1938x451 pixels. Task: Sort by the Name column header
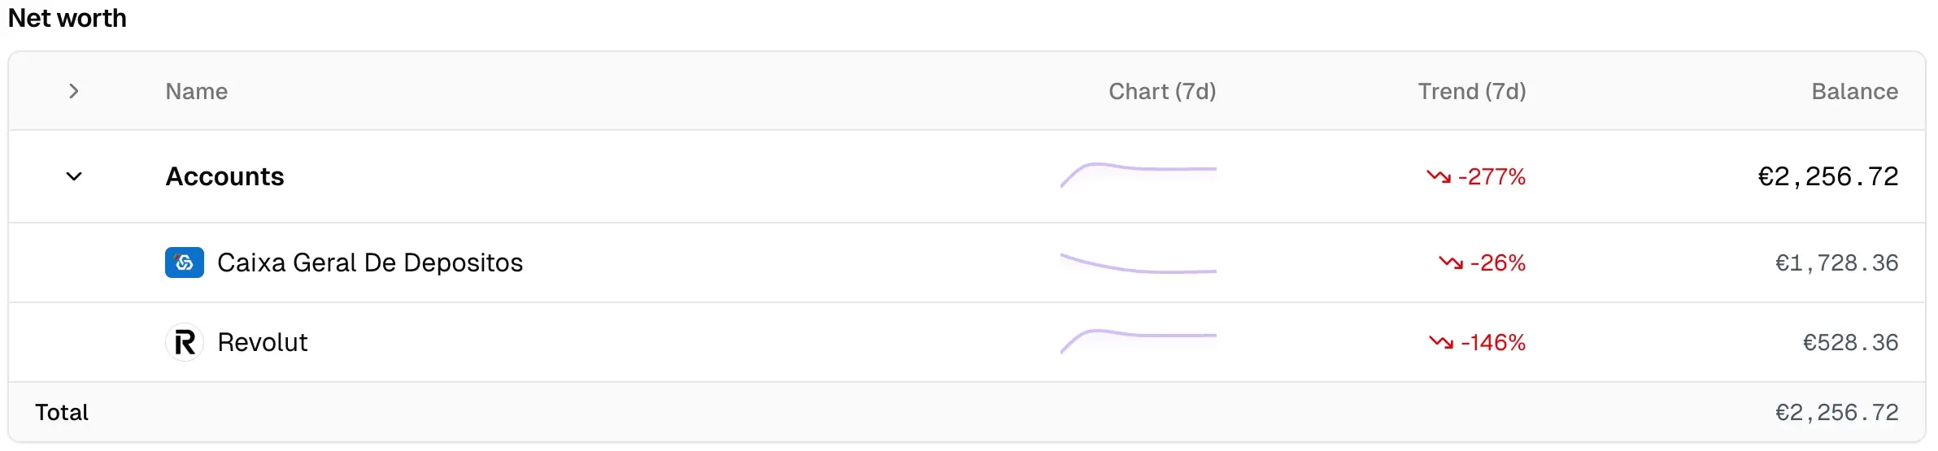tap(197, 91)
